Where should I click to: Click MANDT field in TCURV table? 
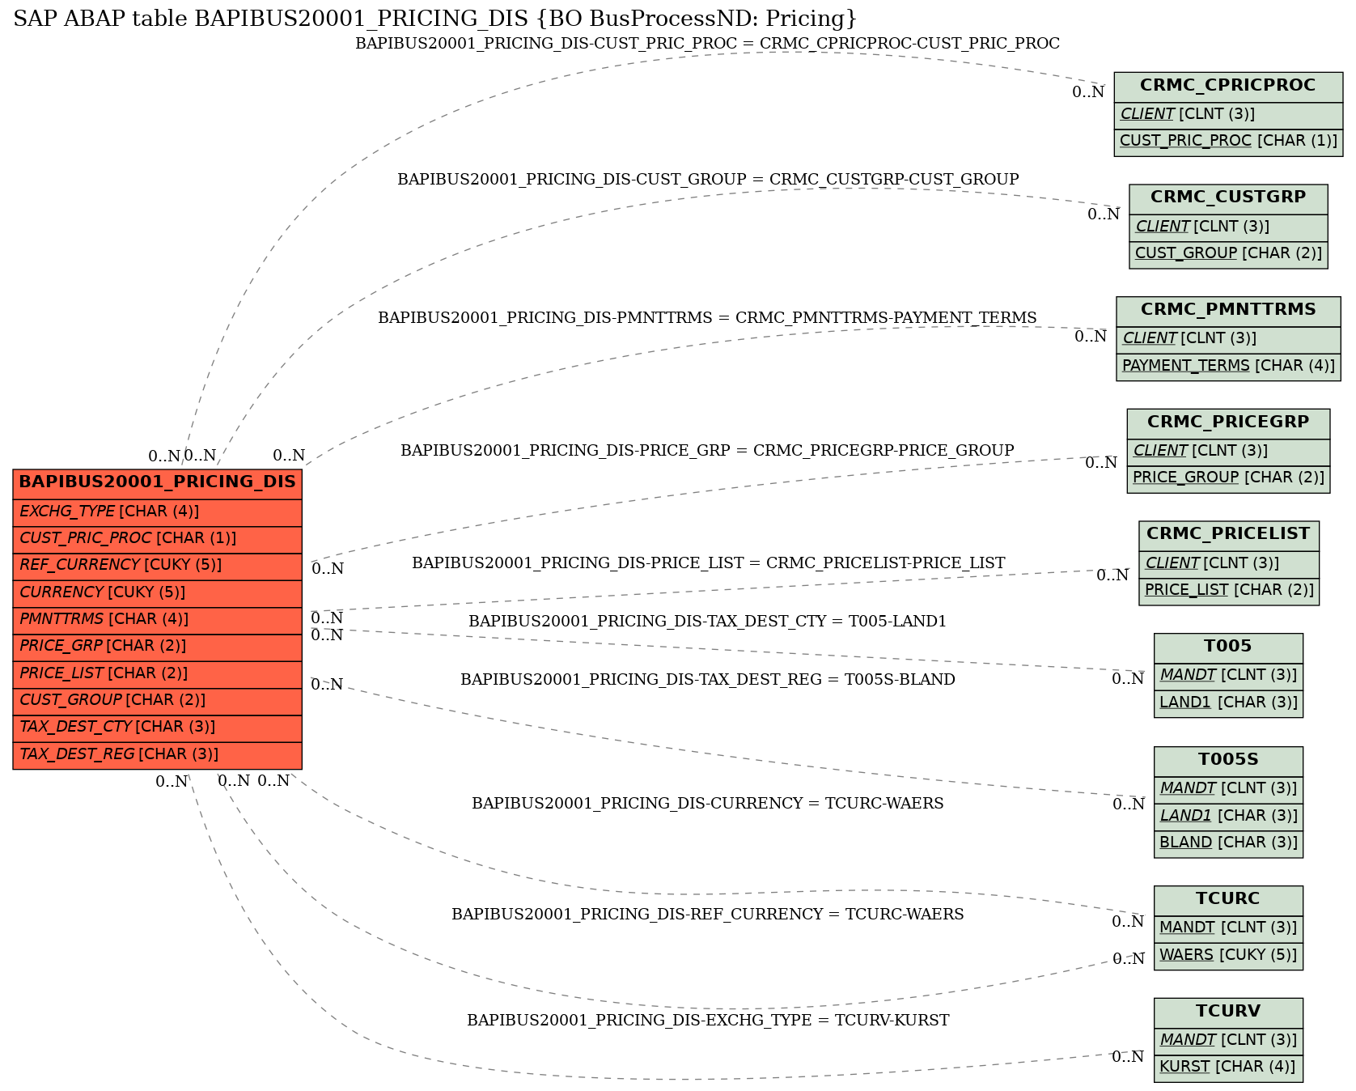(1228, 1041)
